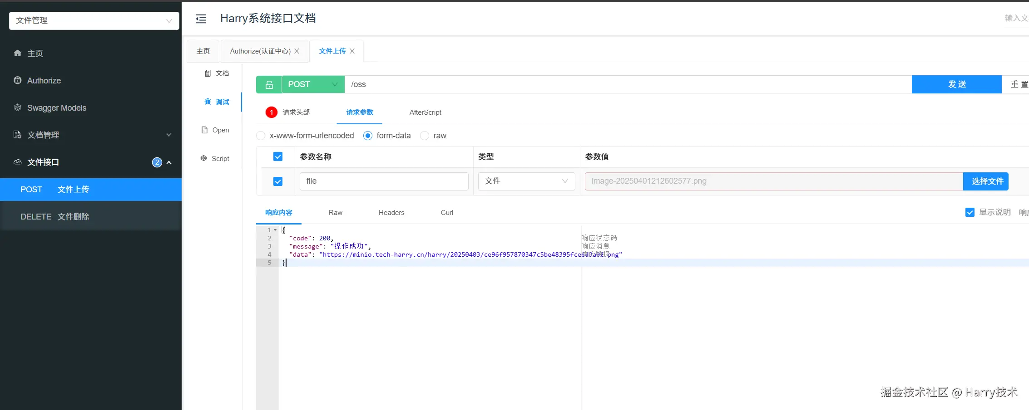This screenshot has width=1029, height=410.
Task: Select the raw radio option
Action: [425, 136]
